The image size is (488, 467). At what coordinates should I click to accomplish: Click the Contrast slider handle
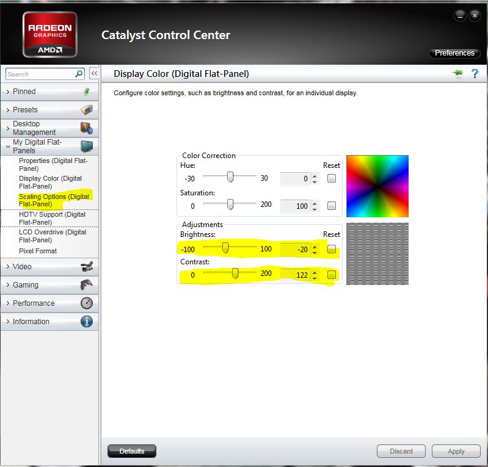coord(235,273)
